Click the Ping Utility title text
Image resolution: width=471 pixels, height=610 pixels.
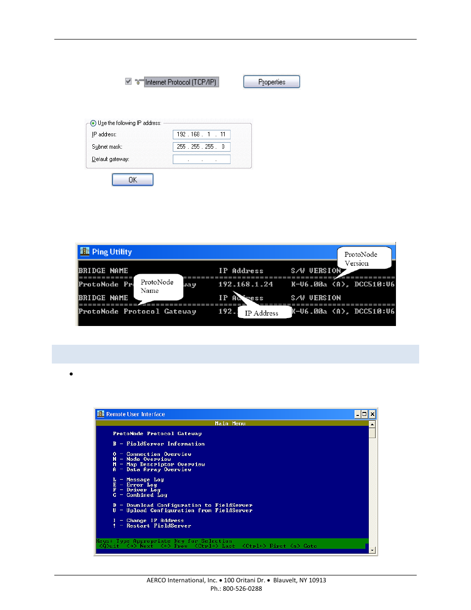coord(112,252)
